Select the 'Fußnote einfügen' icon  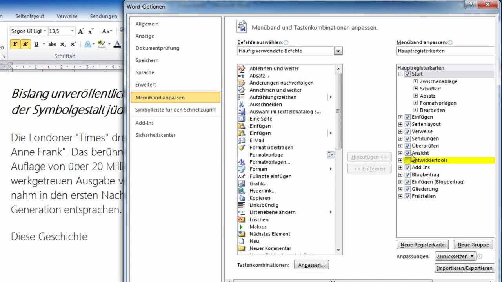[x=242, y=176]
